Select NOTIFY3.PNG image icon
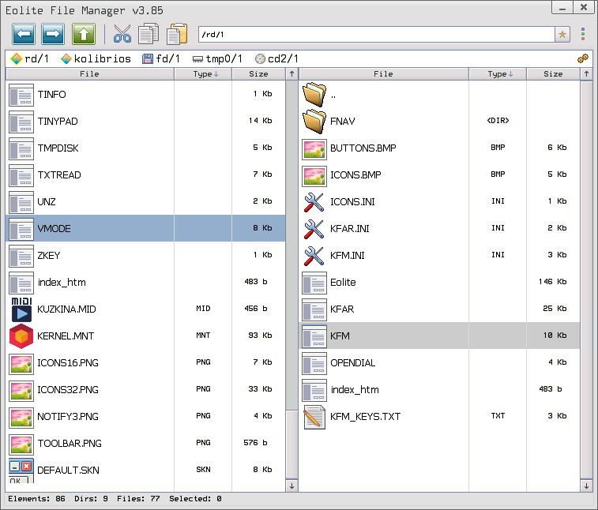The height and width of the screenshot is (510, 598). coord(21,417)
